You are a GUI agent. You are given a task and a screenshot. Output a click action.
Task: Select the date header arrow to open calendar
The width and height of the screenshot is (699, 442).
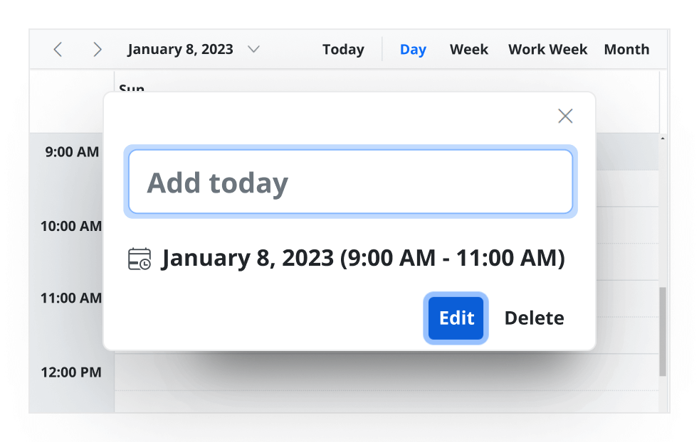pyautogui.click(x=253, y=50)
